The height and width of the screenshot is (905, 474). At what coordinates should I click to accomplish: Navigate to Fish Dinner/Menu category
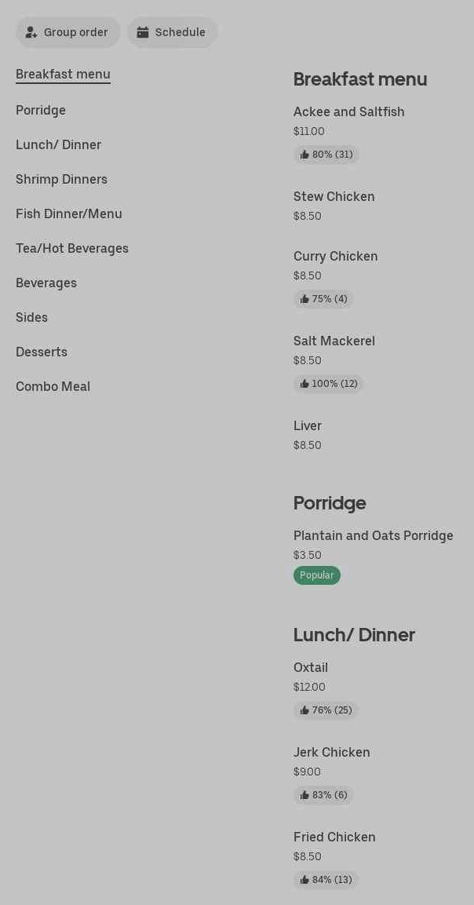[69, 214]
